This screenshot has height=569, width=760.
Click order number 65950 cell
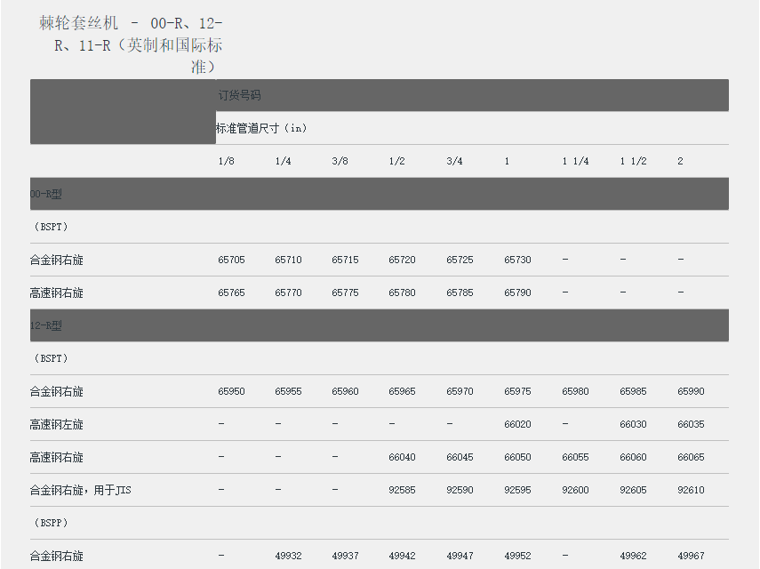[231, 391]
